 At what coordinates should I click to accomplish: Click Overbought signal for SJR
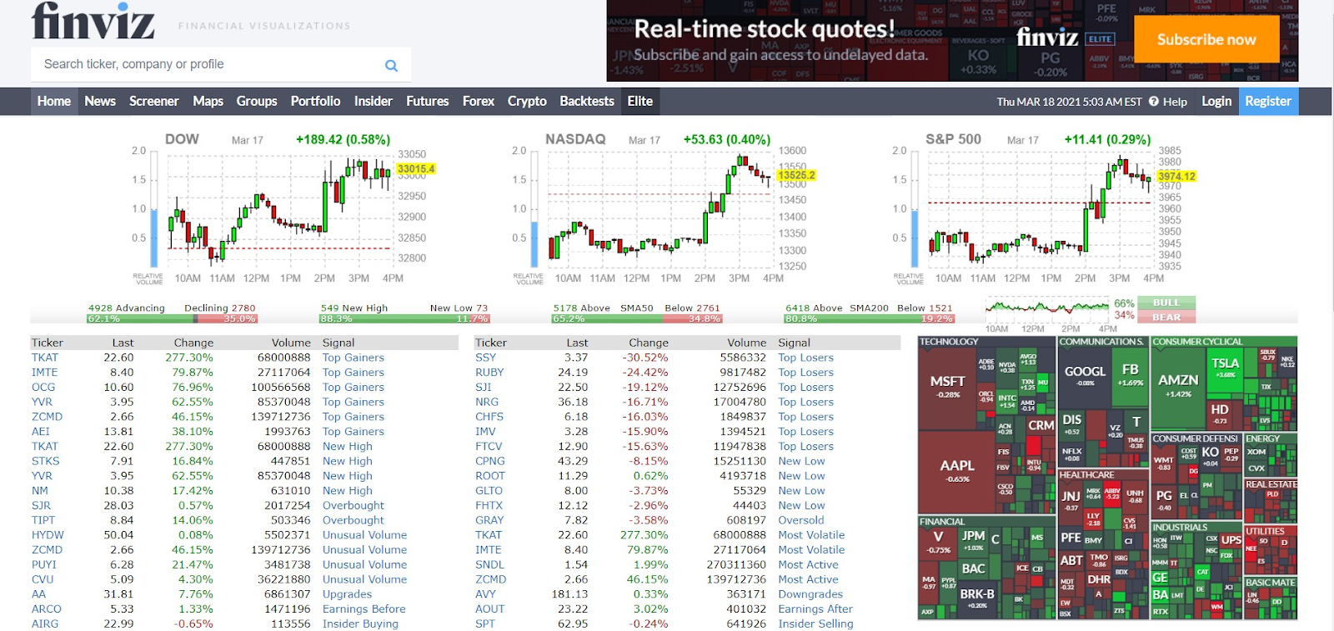pos(354,505)
